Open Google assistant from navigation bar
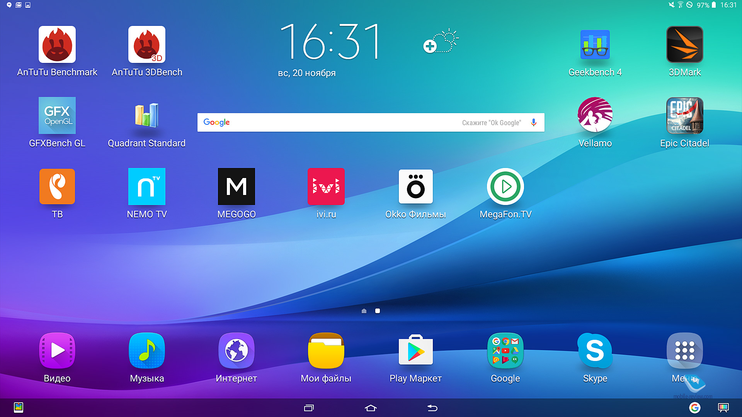The image size is (742, 417). pos(695,408)
